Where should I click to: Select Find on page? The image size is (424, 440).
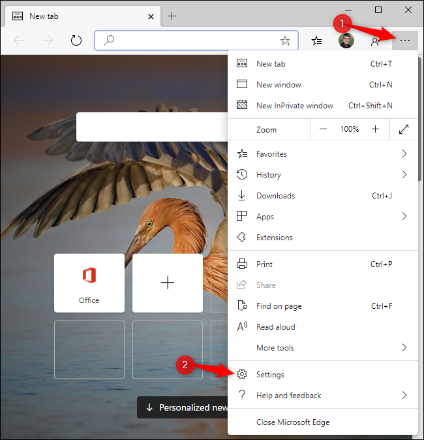322,306
